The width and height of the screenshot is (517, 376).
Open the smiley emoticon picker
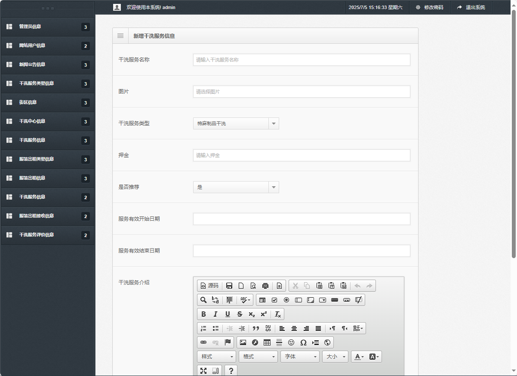(x=291, y=342)
